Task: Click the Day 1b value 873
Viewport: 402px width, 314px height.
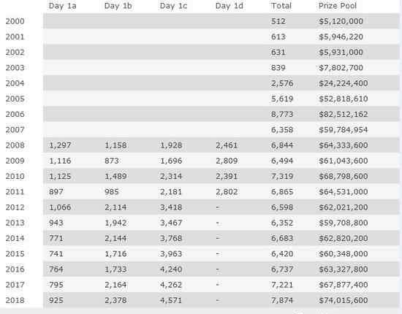Action: (x=112, y=161)
